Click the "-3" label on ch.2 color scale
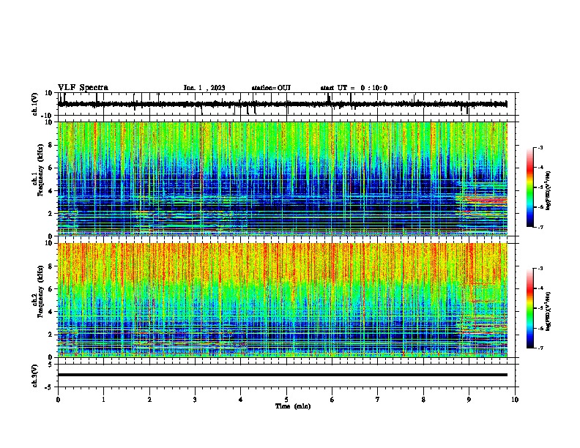Viewport: 580px width, 448px height. [x=540, y=269]
